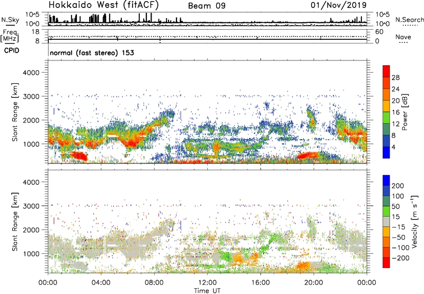Click the "N.Search" legend label
The height and width of the screenshot is (294, 424).
(x=409, y=20)
